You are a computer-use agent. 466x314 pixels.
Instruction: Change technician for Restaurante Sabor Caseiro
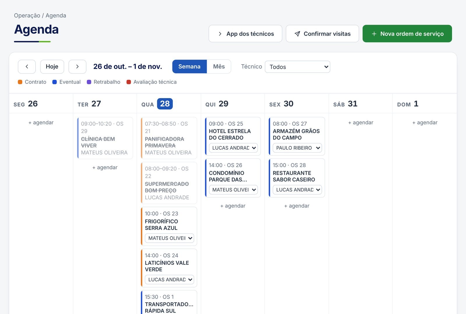(297, 190)
